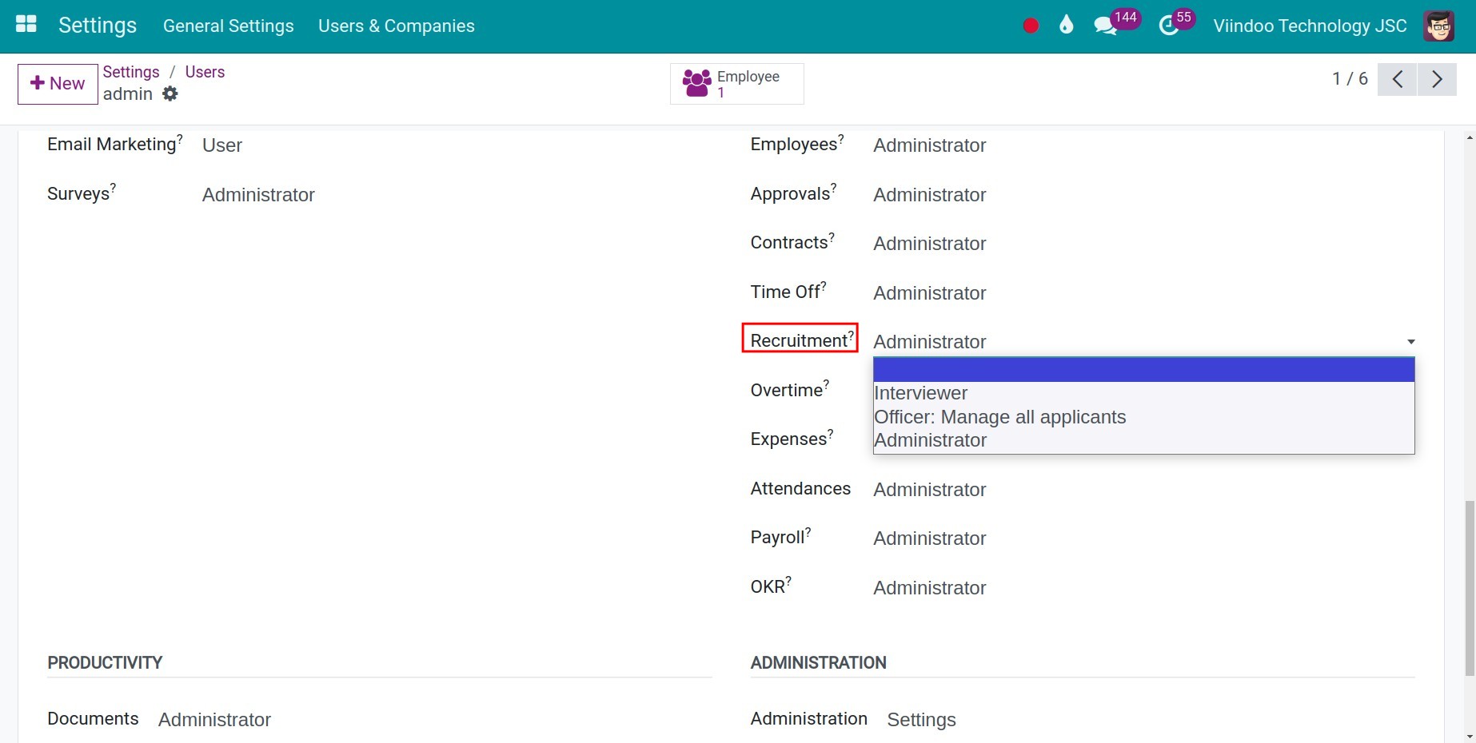Screen dimensions: 1476x743
Task: Open Documents access dropdown
Action: coord(435,720)
